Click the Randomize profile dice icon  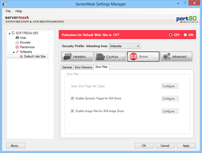coord(17,47)
